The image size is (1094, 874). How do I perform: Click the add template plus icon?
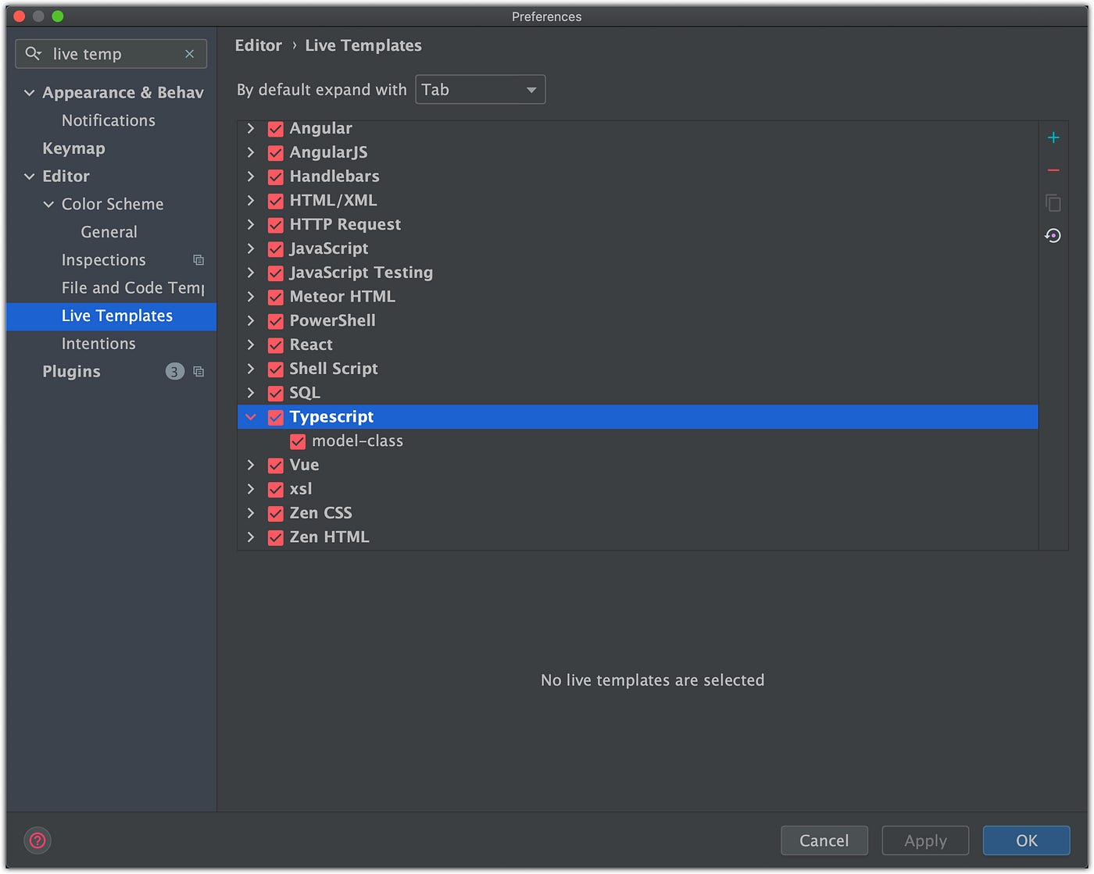1053,137
